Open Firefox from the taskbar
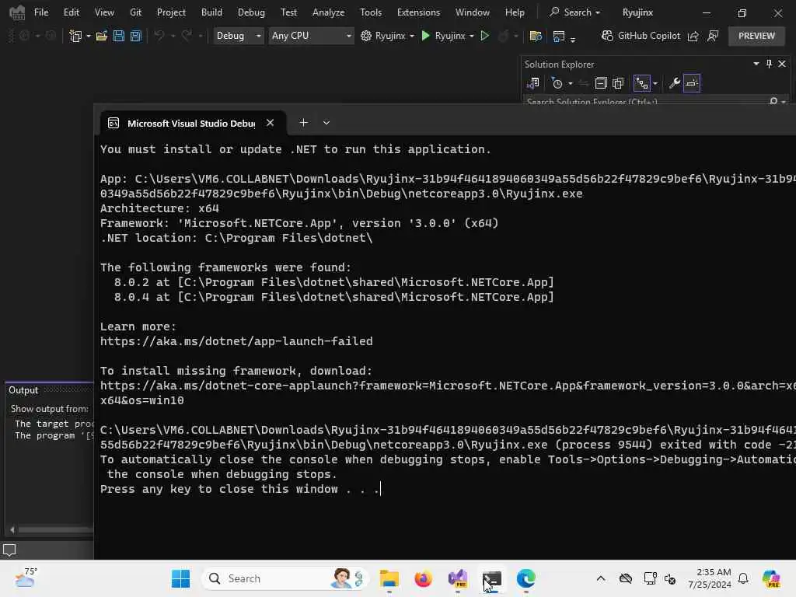Viewport: 796px width, 597px height. pos(423,578)
